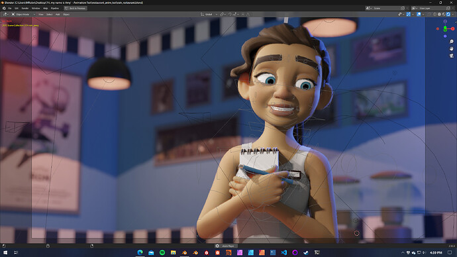Open Steam from taskbar
457x257 pixels.
pyautogui.click(x=306, y=252)
